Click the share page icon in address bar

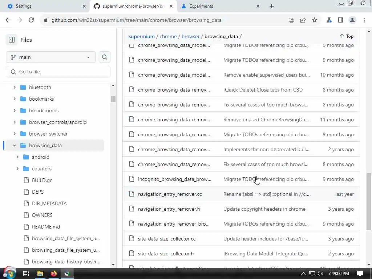[x=303, y=20]
